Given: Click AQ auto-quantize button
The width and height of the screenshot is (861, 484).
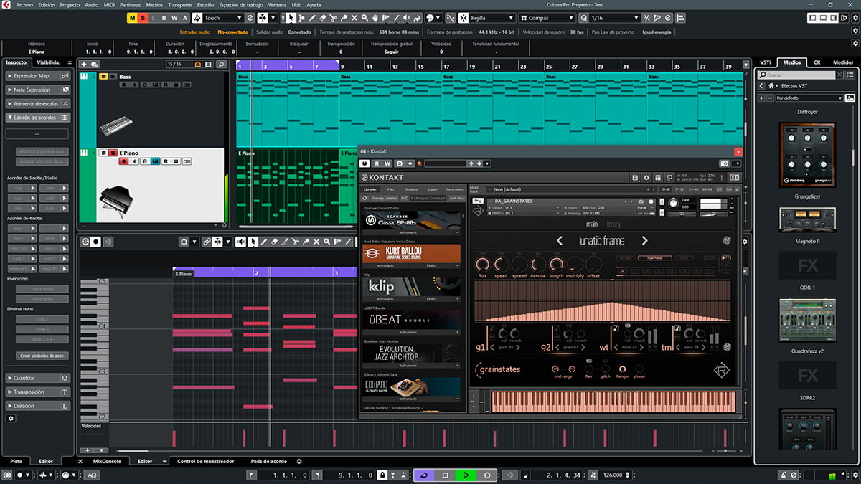Looking at the screenshot, I should pos(92,475).
